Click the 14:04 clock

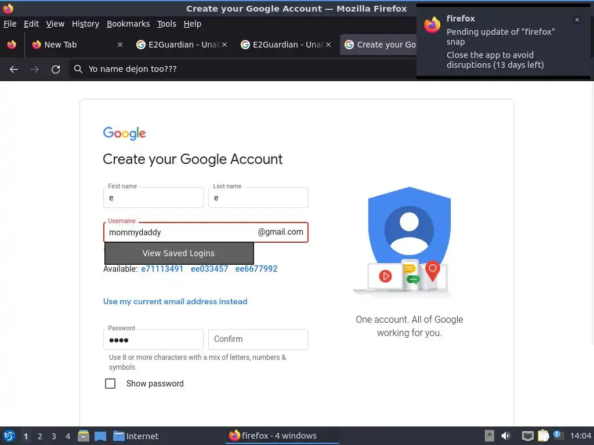click(x=580, y=436)
